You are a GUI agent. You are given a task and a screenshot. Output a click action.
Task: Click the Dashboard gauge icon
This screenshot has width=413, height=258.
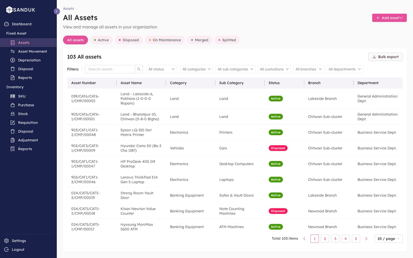[x=7, y=24]
